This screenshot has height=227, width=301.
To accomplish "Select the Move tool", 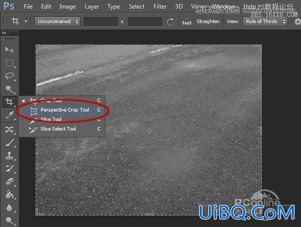I will point(9,49).
